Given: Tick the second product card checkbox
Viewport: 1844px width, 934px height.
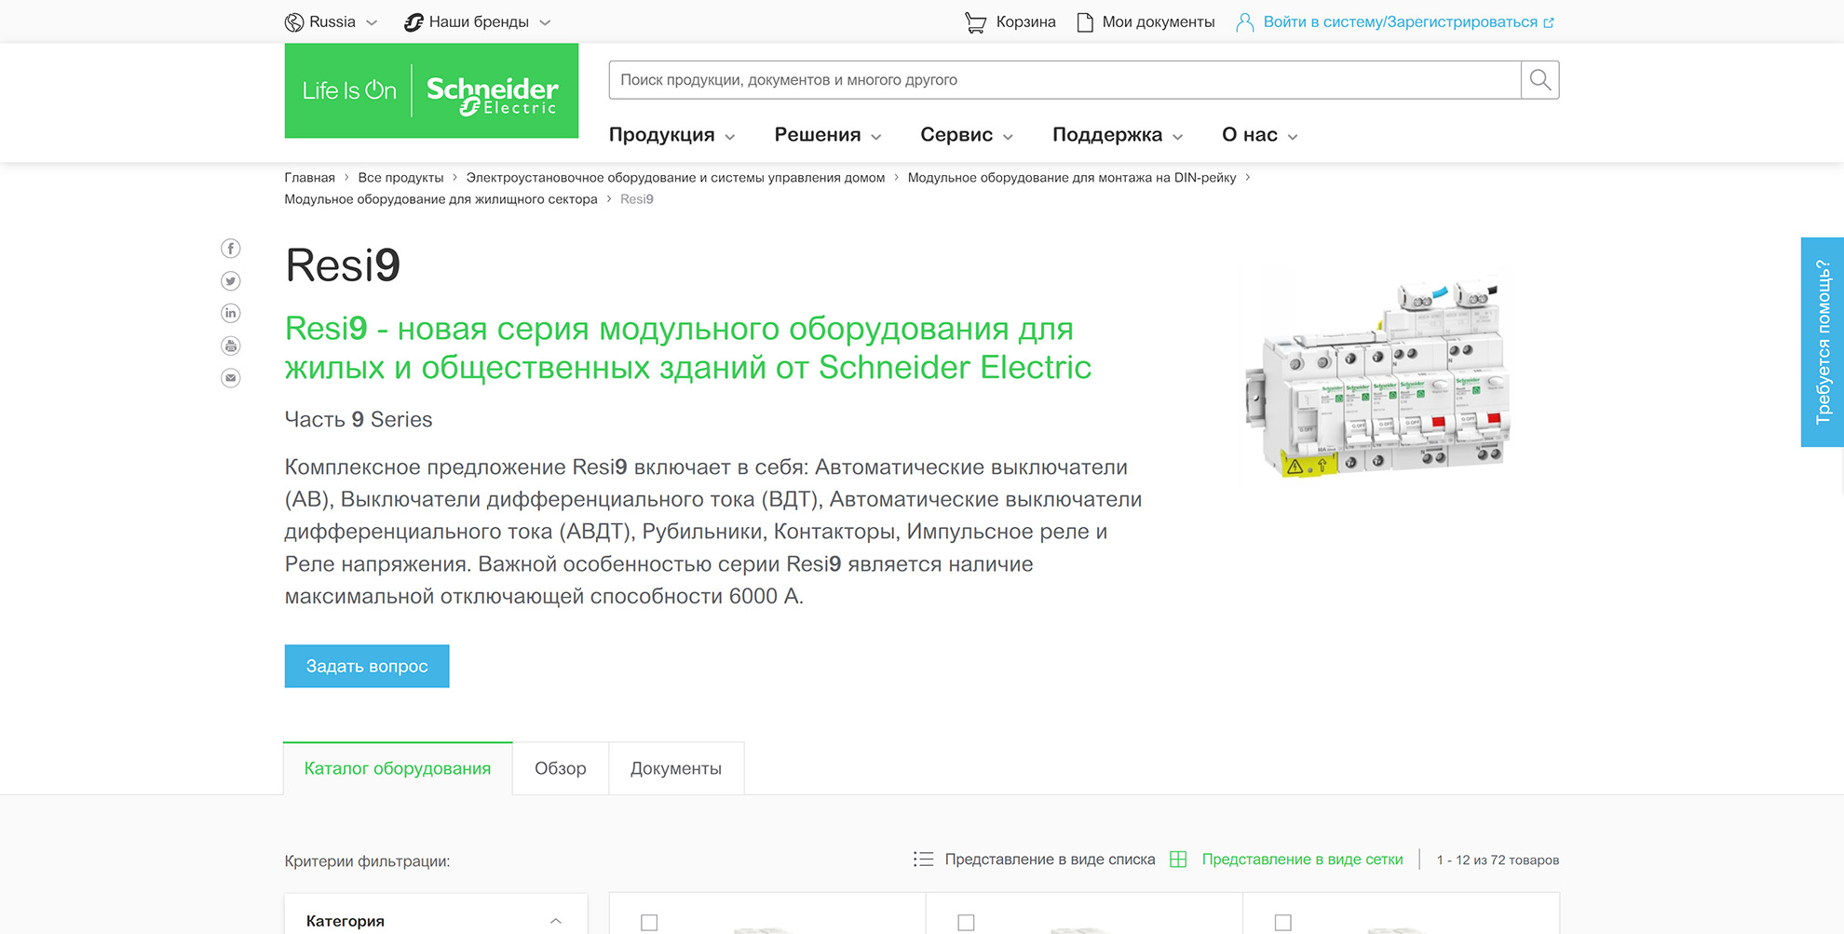Looking at the screenshot, I should [x=966, y=923].
